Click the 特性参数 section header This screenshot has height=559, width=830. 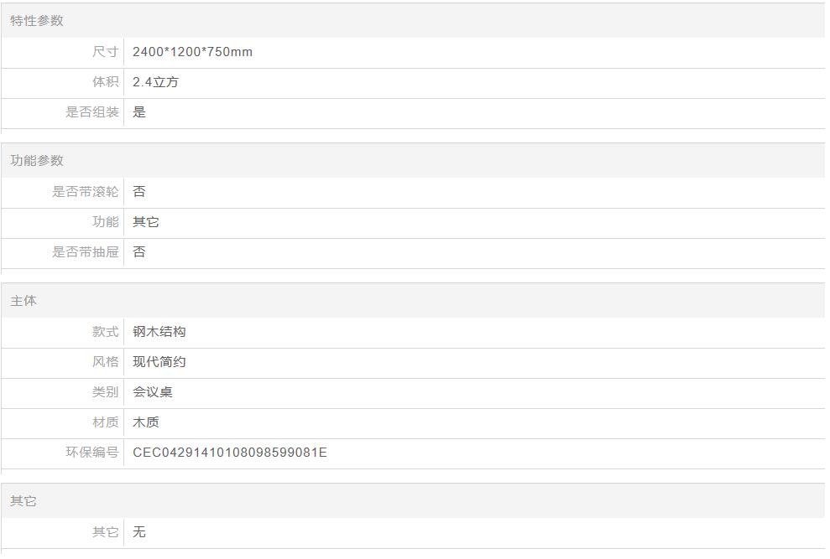[x=37, y=21]
